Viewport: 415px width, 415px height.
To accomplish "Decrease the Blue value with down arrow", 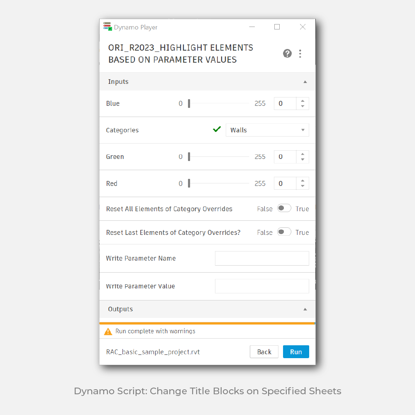I will 303,106.
